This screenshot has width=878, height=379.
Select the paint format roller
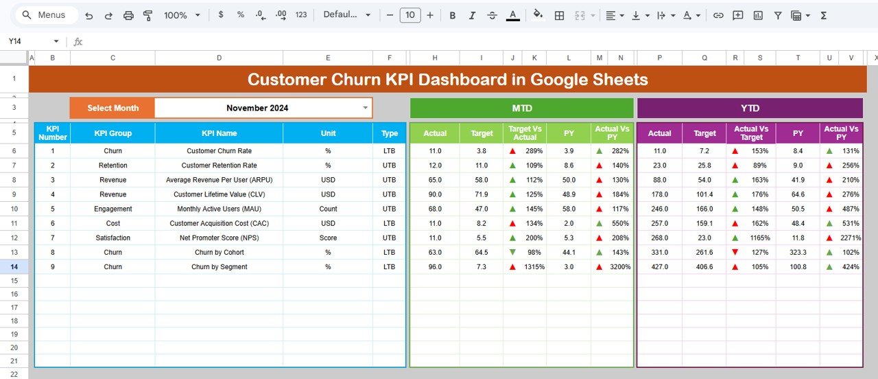click(x=148, y=15)
